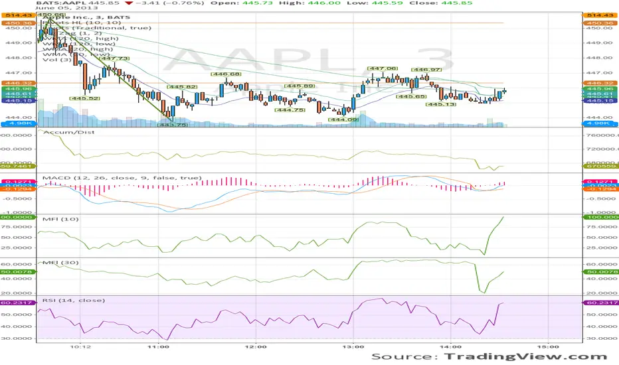Image resolution: width=619 pixels, height=365 pixels.
Task: Click the 446.68 pivot high label
Action: click(226, 74)
